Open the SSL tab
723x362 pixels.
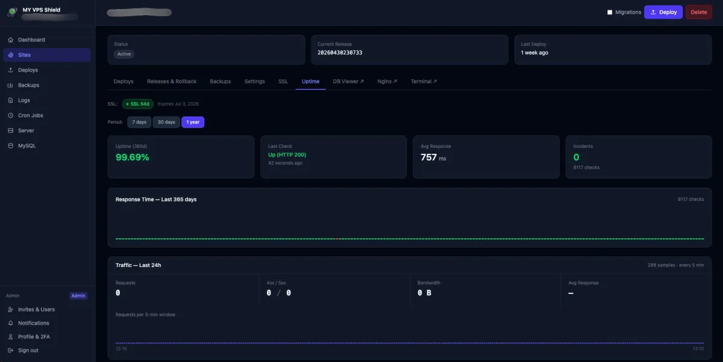click(283, 81)
